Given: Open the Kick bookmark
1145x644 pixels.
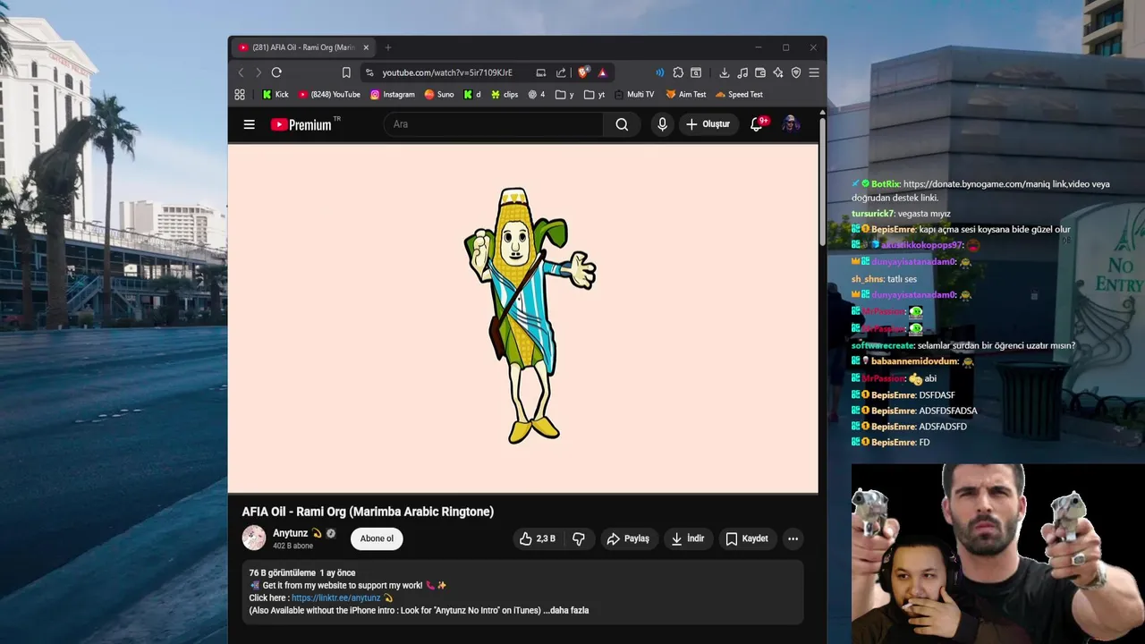Looking at the screenshot, I should coord(275,94).
